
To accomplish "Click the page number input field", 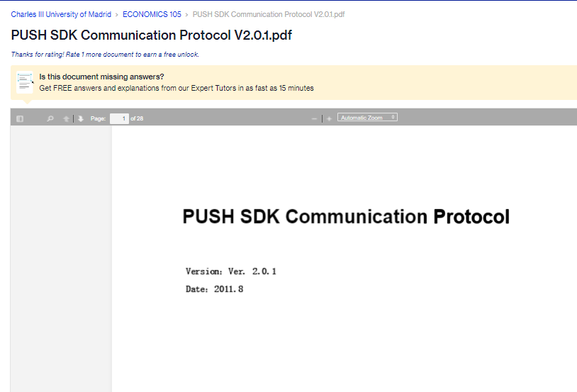I will click(119, 118).
